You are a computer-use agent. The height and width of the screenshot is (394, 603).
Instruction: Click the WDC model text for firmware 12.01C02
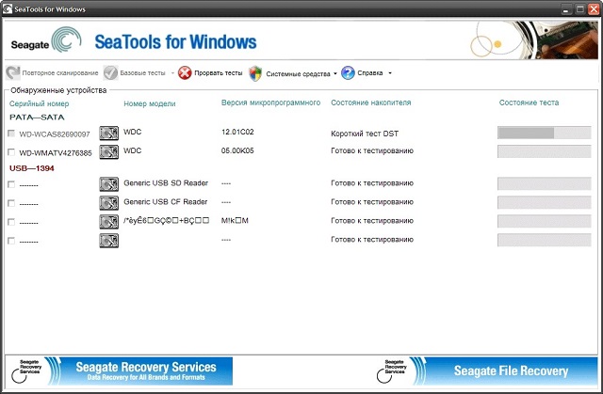point(133,132)
